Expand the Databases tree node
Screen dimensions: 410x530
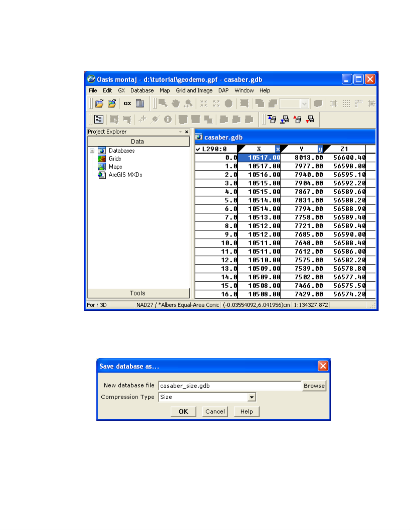(92, 151)
